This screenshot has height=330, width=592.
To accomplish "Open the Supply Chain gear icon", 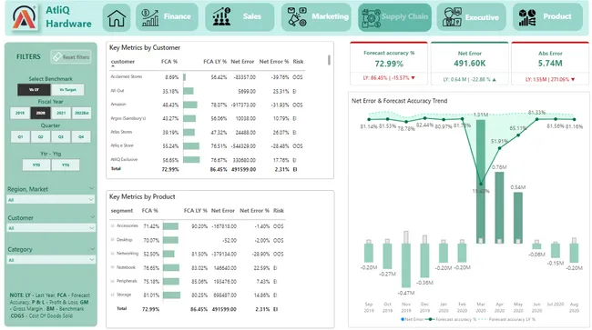I will point(371,17).
